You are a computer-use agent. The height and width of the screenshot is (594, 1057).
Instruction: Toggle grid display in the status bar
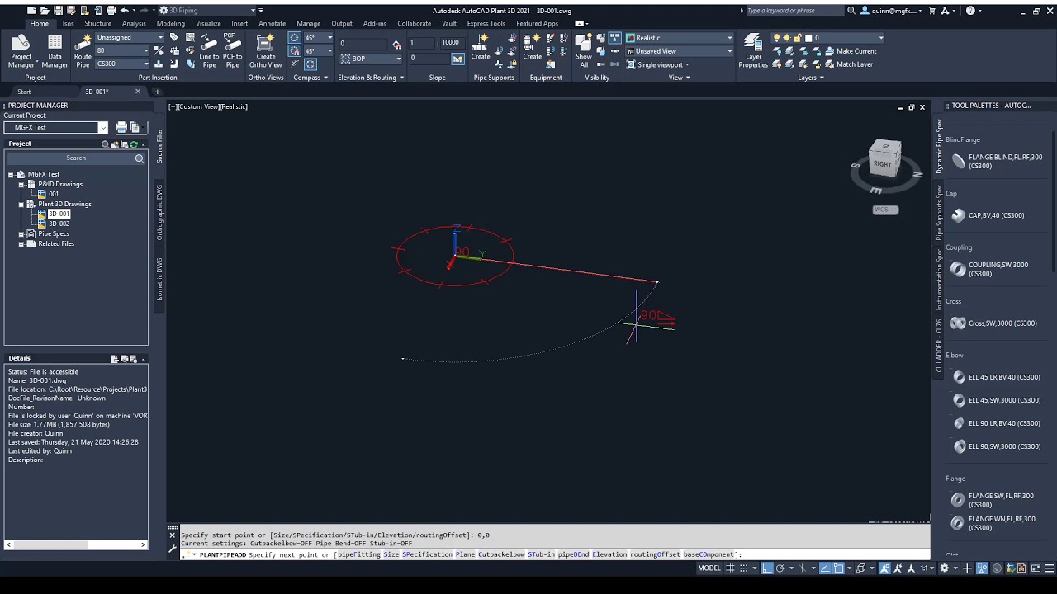click(x=732, y=568)
